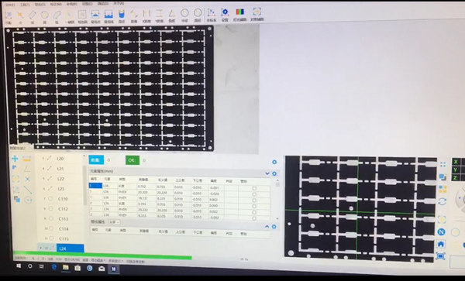The width and height of the screenshot is (465, 281).
Task: Select L22 in the element list
Action: tap(60, 179)
